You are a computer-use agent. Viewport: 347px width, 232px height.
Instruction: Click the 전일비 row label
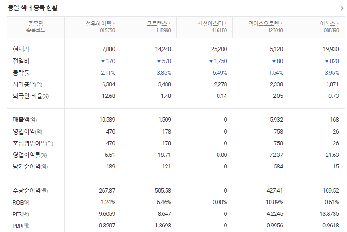coord(21,61)
